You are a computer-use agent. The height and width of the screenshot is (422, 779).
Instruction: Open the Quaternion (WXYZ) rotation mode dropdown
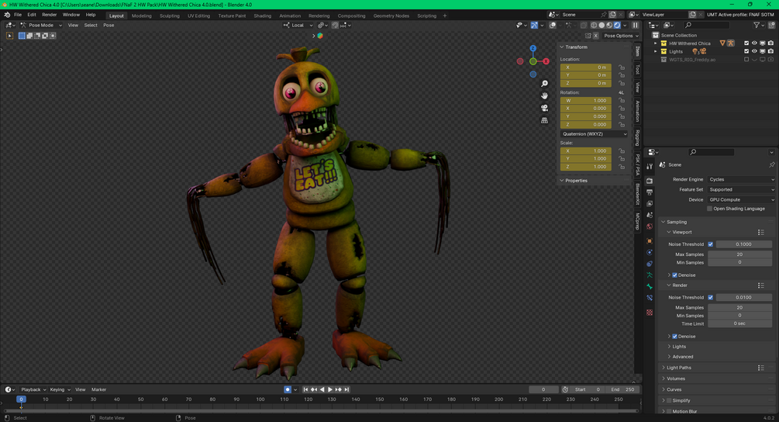click(595, 133)
